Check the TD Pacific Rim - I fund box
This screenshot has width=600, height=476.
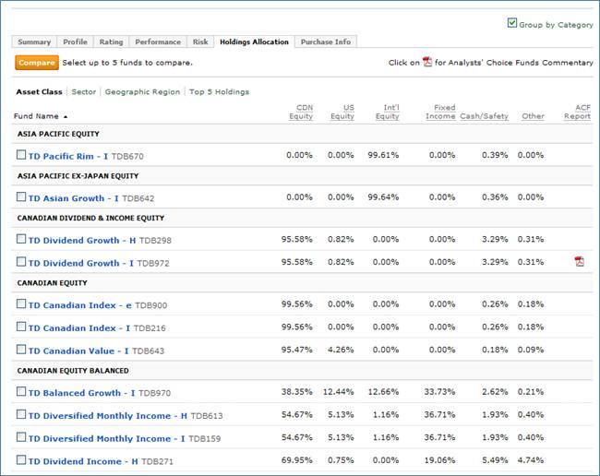[21, 155]
